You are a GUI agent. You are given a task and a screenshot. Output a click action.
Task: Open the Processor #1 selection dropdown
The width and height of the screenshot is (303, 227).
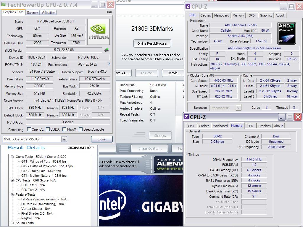click(x=238, y=108)
